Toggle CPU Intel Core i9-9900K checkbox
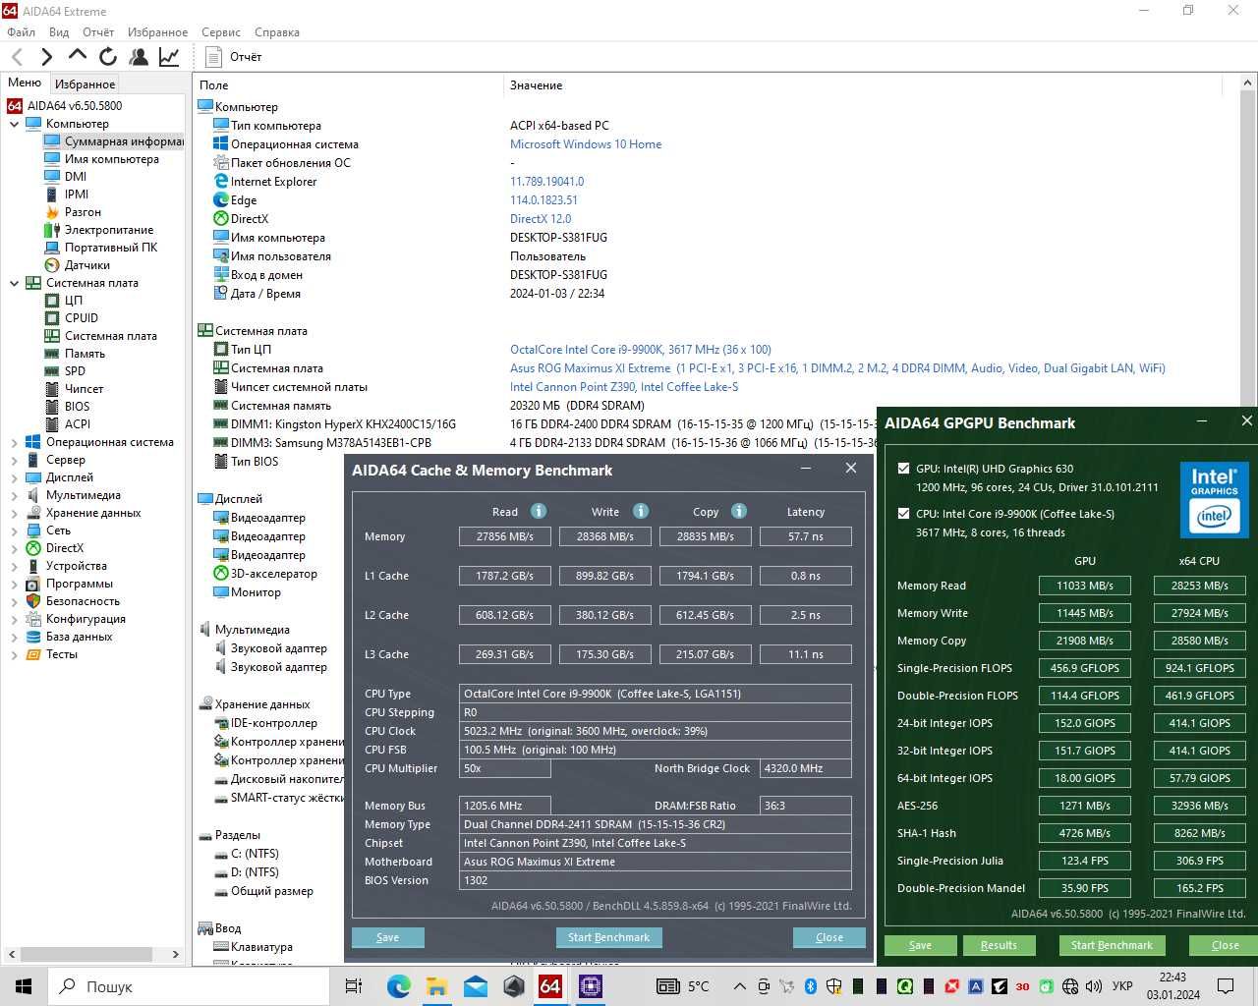 (903, 513)
